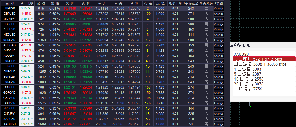This screenshot has width=296, height=127.
Task: Click XAUUSD bid price 1849.22
Action: 70,119
